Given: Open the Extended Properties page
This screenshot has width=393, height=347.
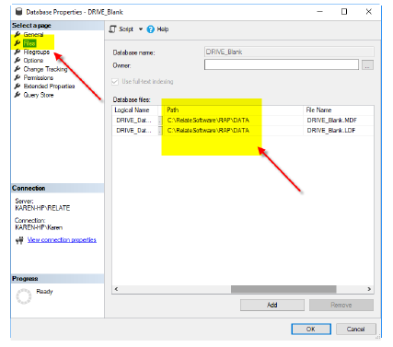Looking at the screenshot, I should coord(49,87).
